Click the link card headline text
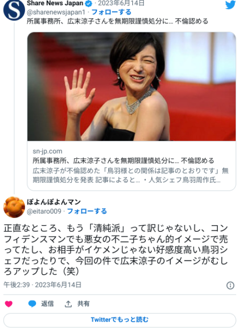 coord(123,161)
